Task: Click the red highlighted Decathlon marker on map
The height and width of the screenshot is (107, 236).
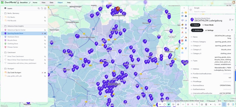Action: pos(118,9)
